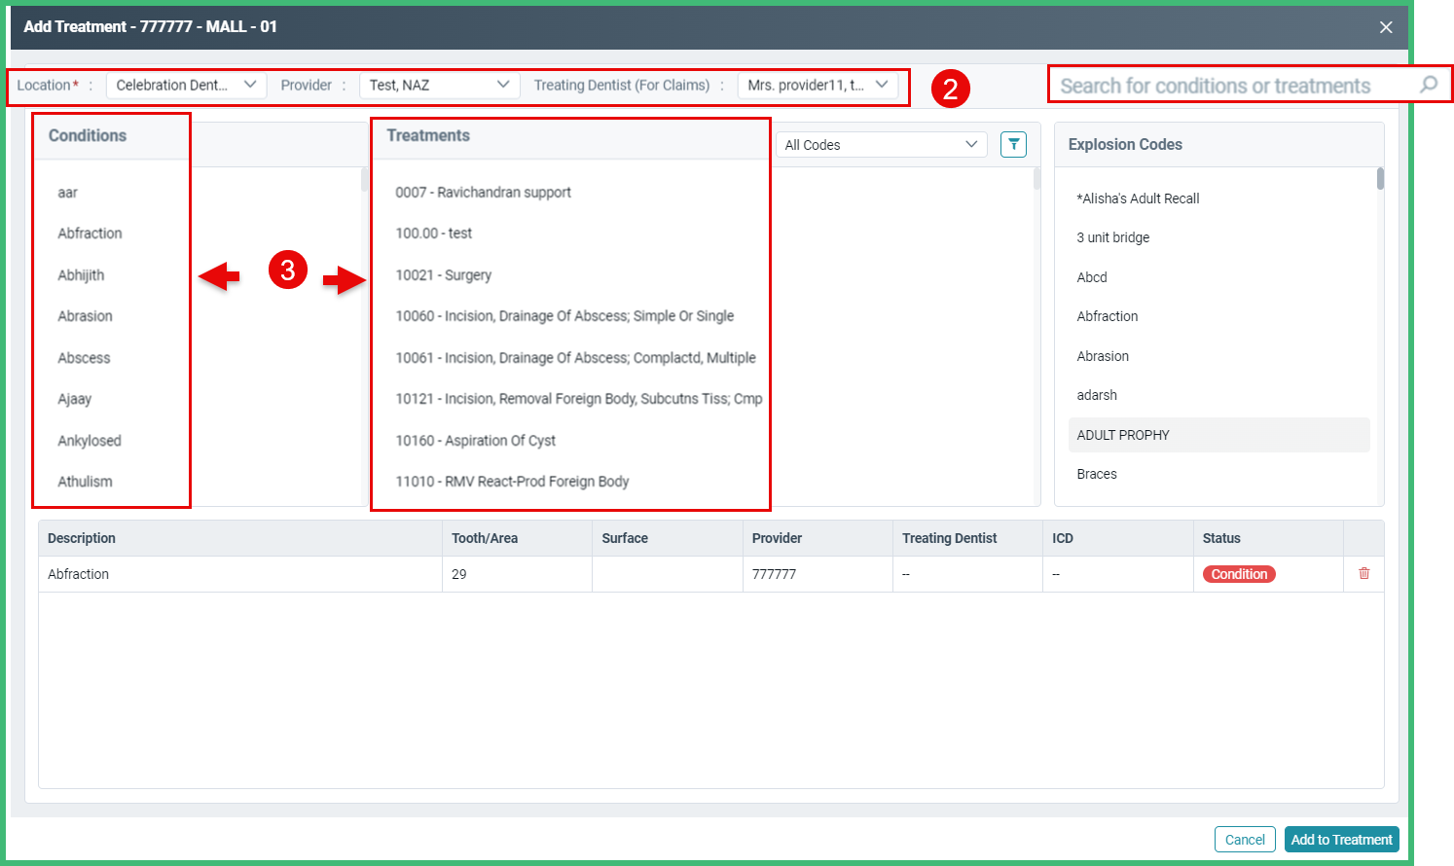This screenshot has height=866, width=1454.
Task: Choose treatment 10021 - Surgery
Action: (x=443, y=274)
